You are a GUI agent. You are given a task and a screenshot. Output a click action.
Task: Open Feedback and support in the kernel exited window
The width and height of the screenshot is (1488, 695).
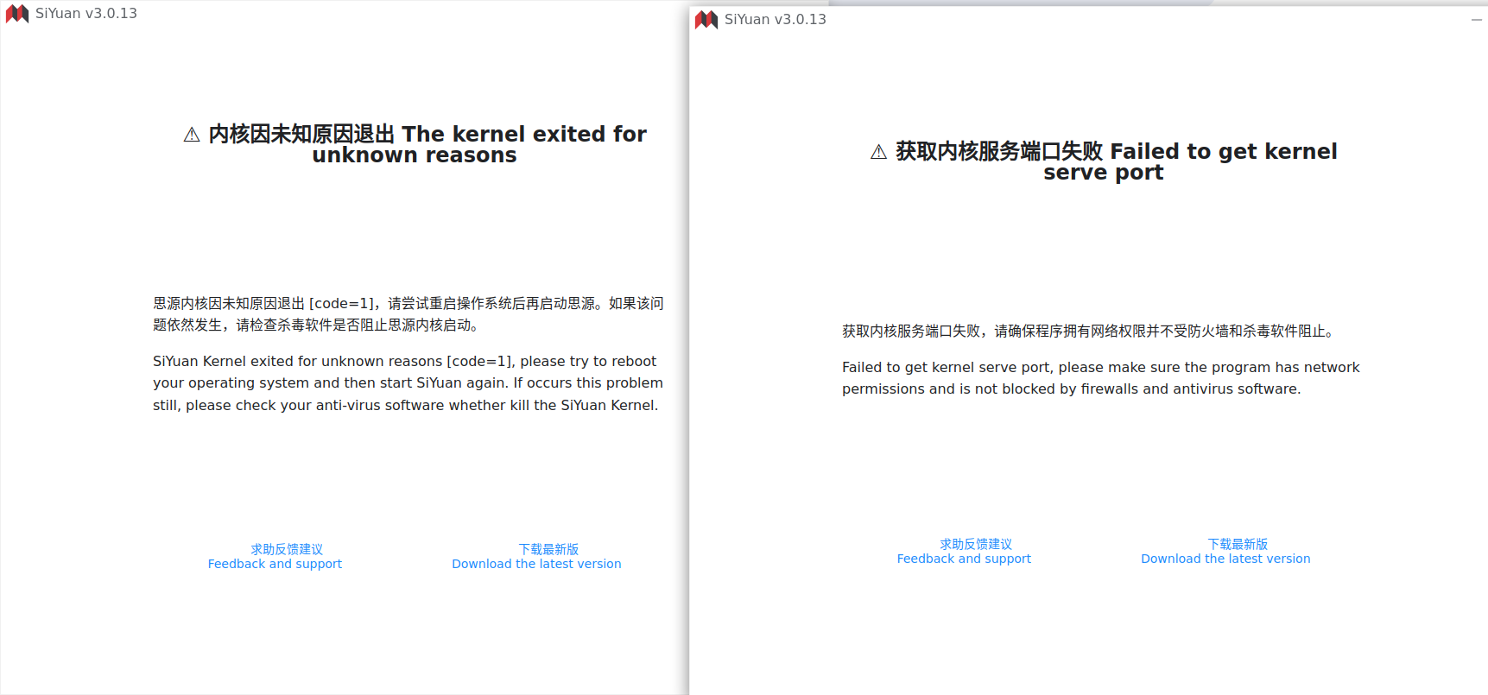(x=275, y=557)
